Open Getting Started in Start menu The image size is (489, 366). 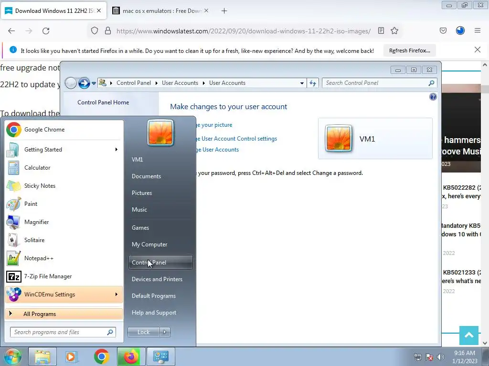coord(64,150)
